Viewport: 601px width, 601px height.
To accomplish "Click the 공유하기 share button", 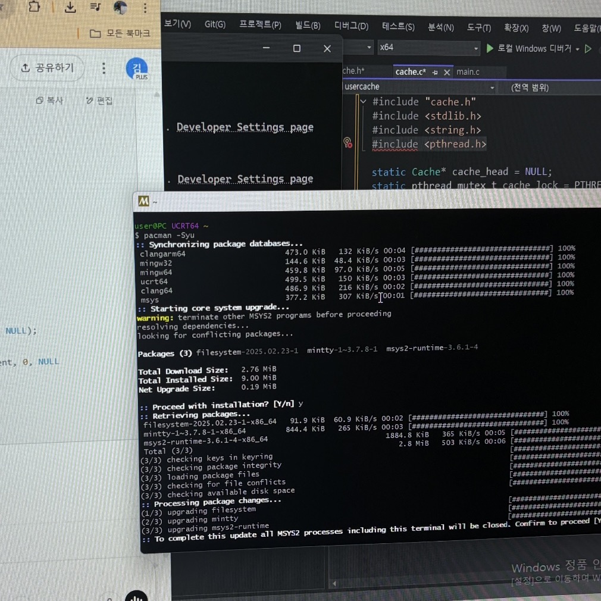I will pyautogui.click(x=47, y=68).
